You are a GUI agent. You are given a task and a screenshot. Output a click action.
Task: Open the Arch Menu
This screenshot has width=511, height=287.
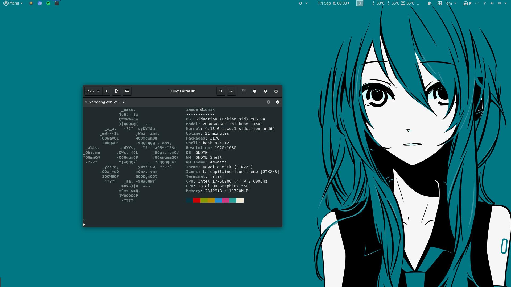click(x=13, y=3)
